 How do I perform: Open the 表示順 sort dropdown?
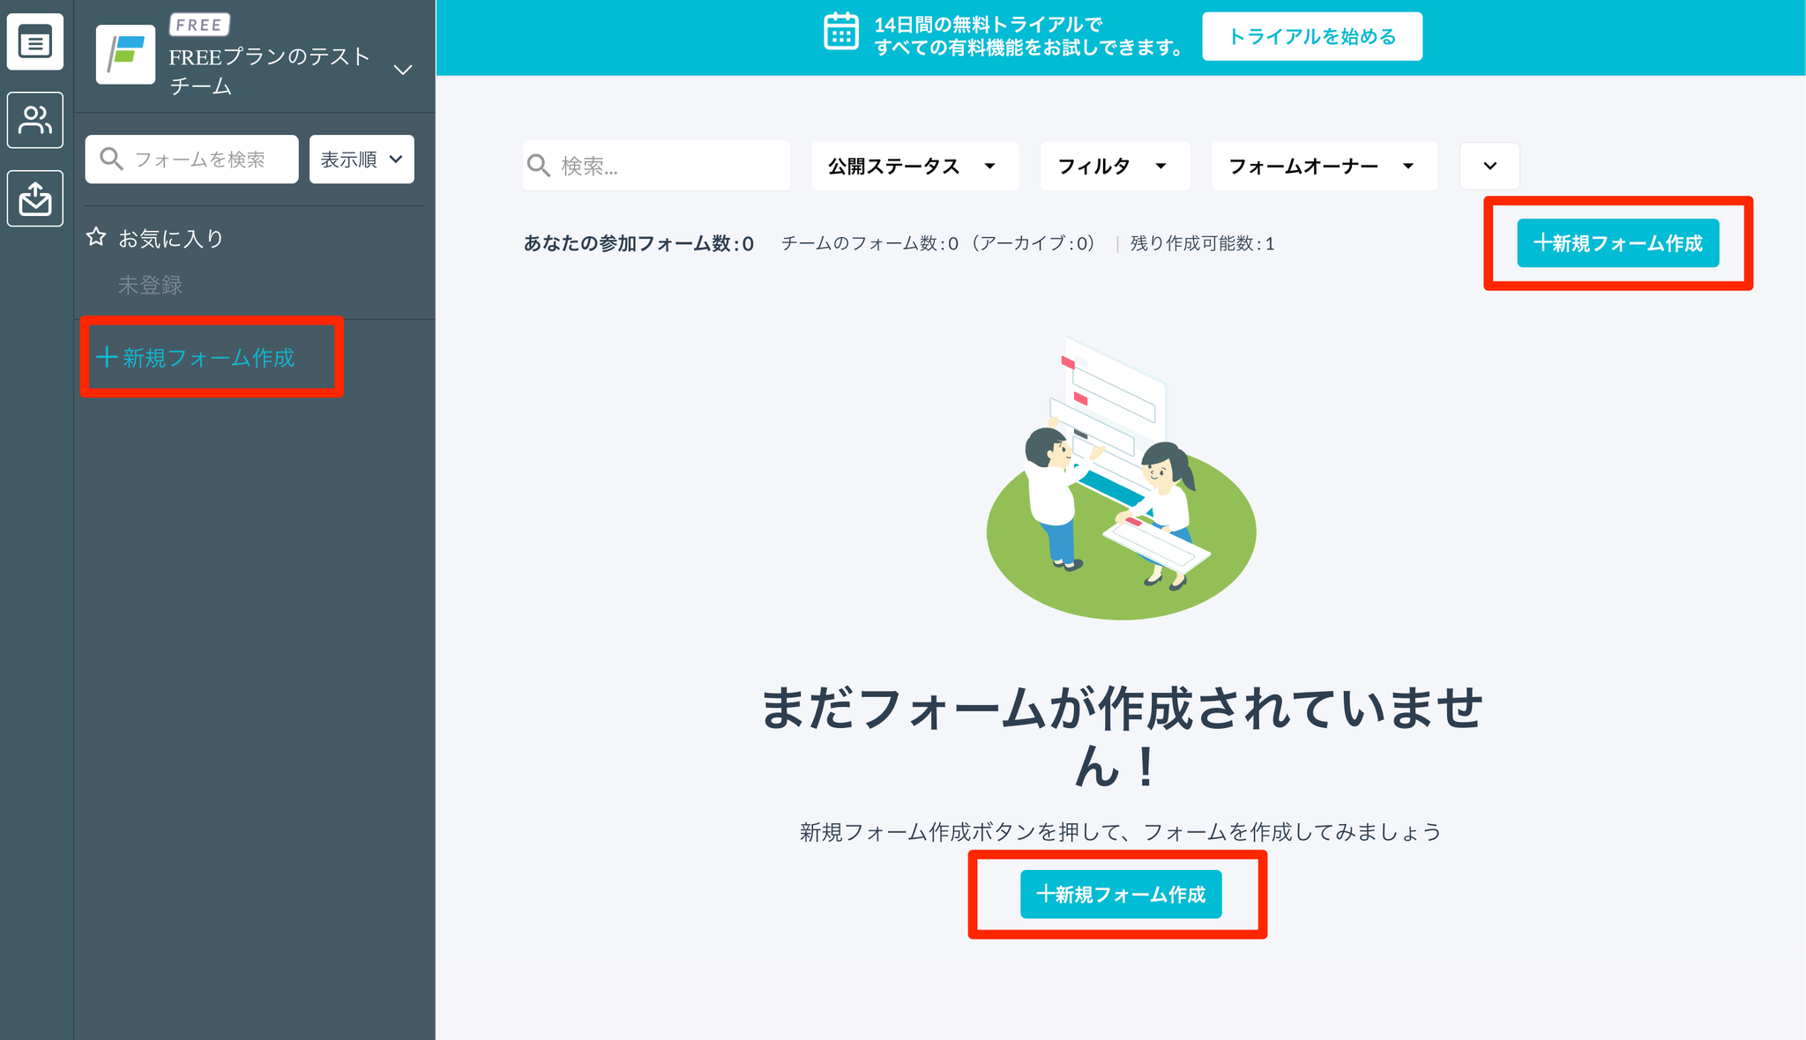pyautogui.click(x=362, y=160)
